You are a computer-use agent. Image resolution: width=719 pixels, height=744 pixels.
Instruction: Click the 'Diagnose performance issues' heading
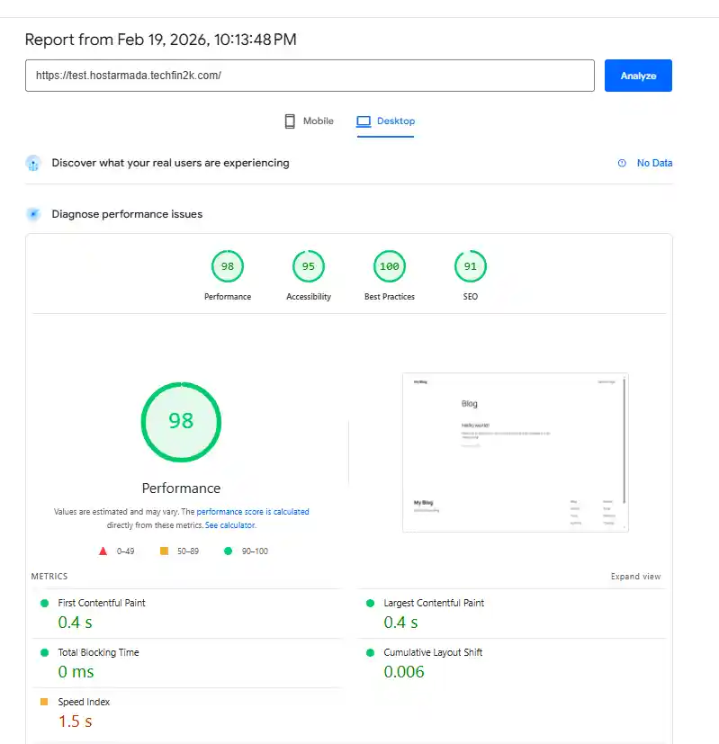(x=127, y=214)
